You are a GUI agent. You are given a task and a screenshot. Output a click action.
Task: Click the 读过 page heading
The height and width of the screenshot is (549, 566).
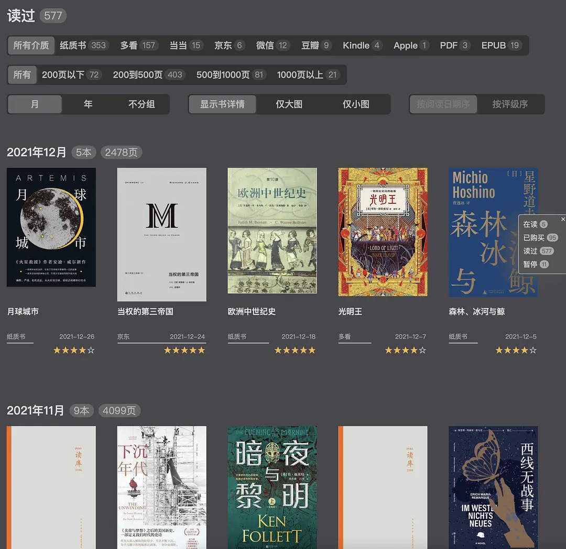pyautogui.click(x=21, y=16)
